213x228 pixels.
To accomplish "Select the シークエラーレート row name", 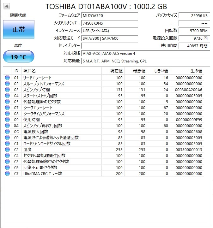I will click(x=38, y=108).
